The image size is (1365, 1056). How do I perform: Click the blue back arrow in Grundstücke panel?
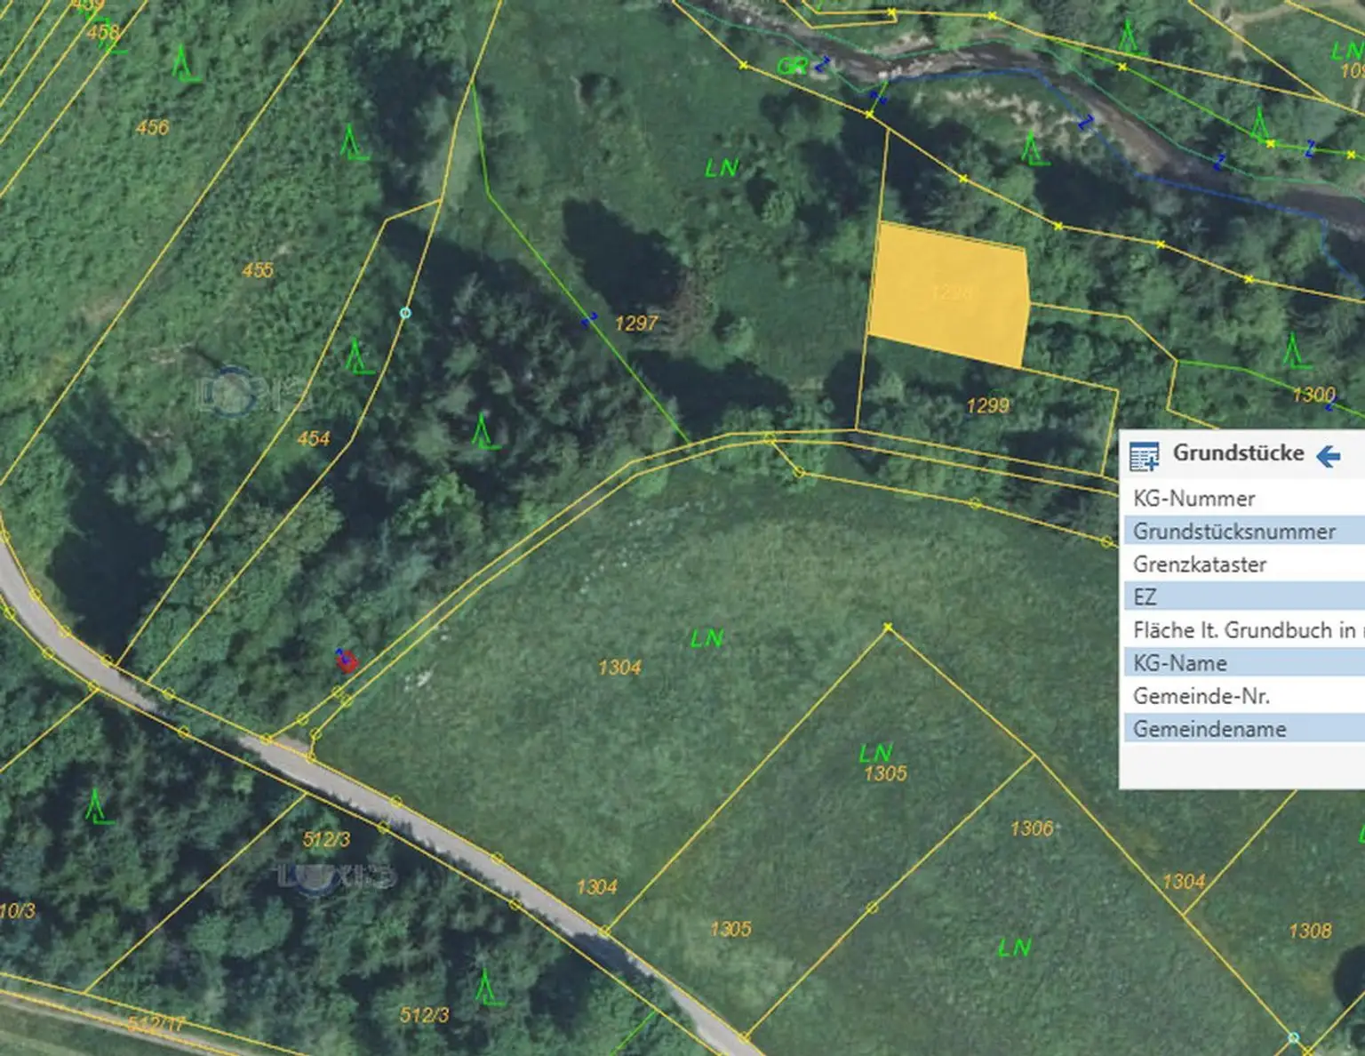click(x=1328, y=456)
